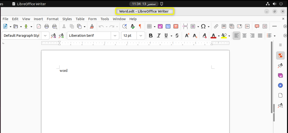Screen dimensions: 288x133
Task: Open the Gallery panel in sidebar
Action: 280,75
